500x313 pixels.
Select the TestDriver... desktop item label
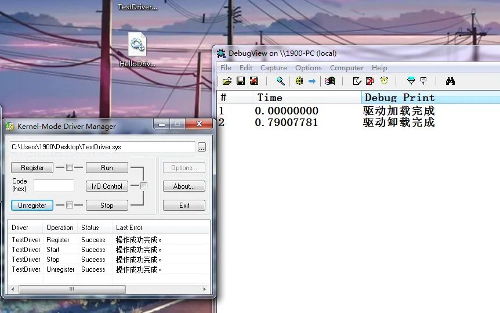(x=137, y=7)
